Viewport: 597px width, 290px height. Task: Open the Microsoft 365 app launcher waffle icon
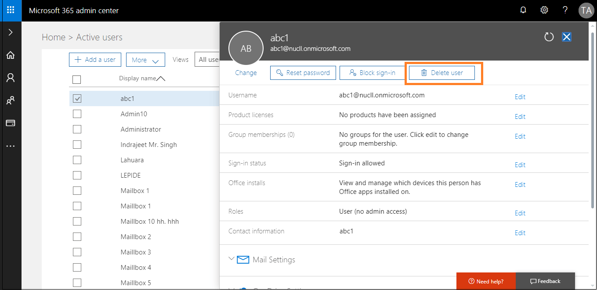pos(10,10)
